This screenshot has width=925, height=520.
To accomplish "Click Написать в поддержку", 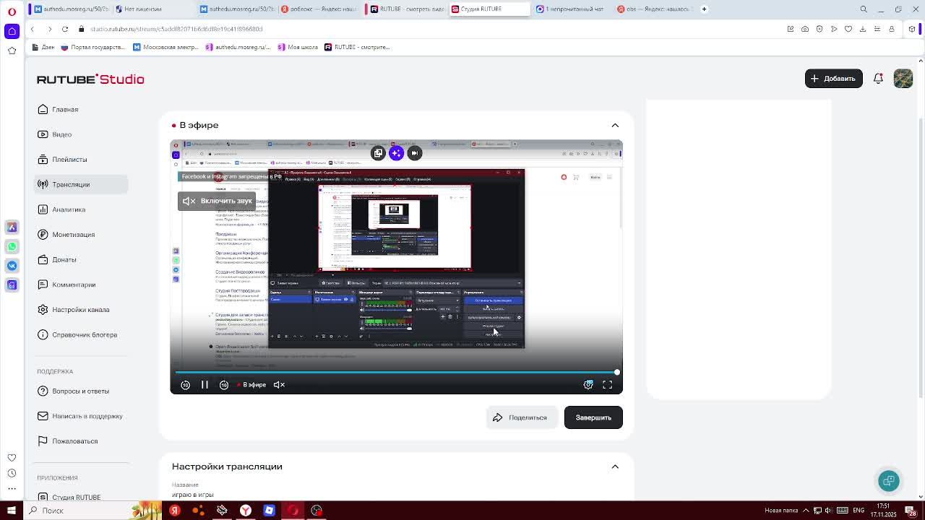I will (80, 416).
